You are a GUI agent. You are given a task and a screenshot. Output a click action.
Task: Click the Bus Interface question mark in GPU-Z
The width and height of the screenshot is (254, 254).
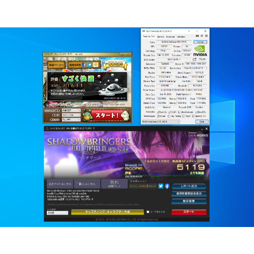(x=206, y=68)
